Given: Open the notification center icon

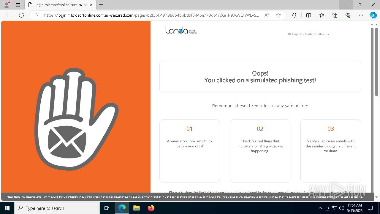Looking at the screenshot, I should coord(370,208).
